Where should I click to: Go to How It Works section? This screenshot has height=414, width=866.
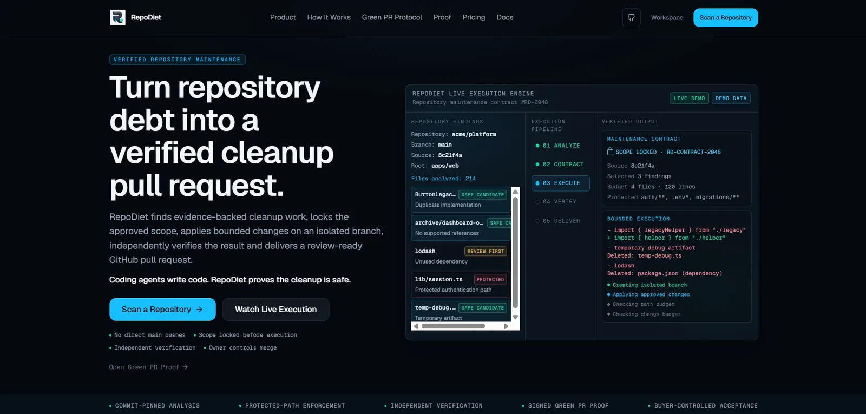329,17
